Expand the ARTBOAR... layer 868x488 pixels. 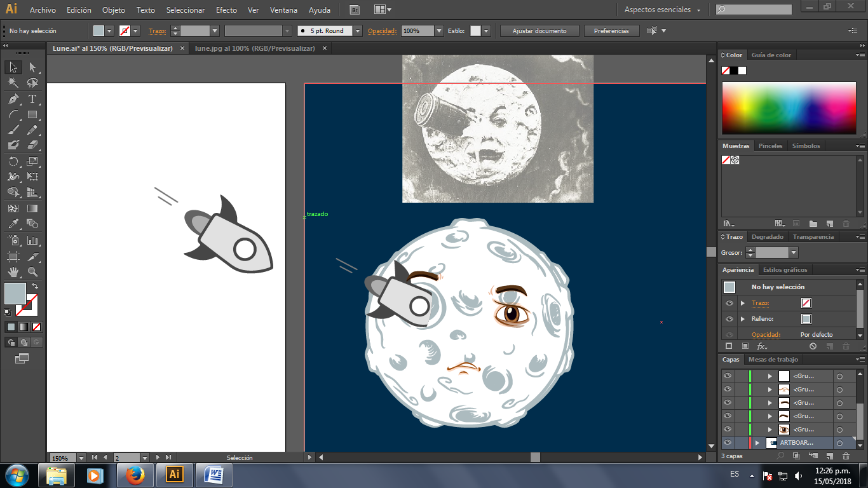(757, 443)
